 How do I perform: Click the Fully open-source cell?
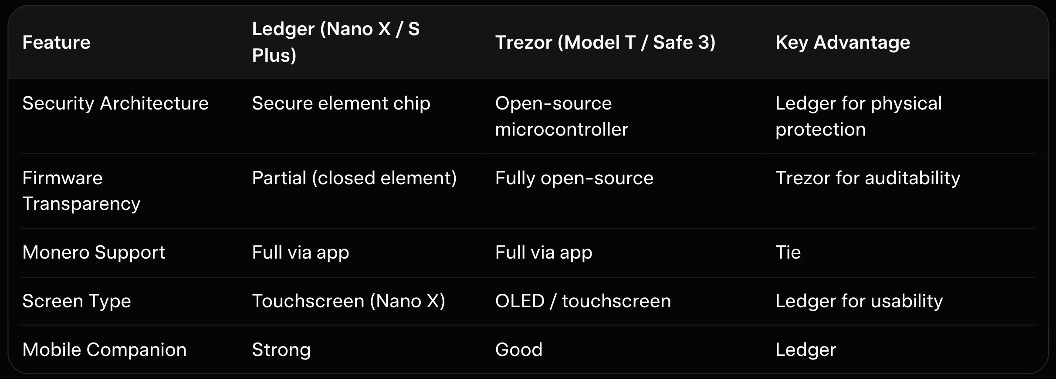tap(574, 178)
